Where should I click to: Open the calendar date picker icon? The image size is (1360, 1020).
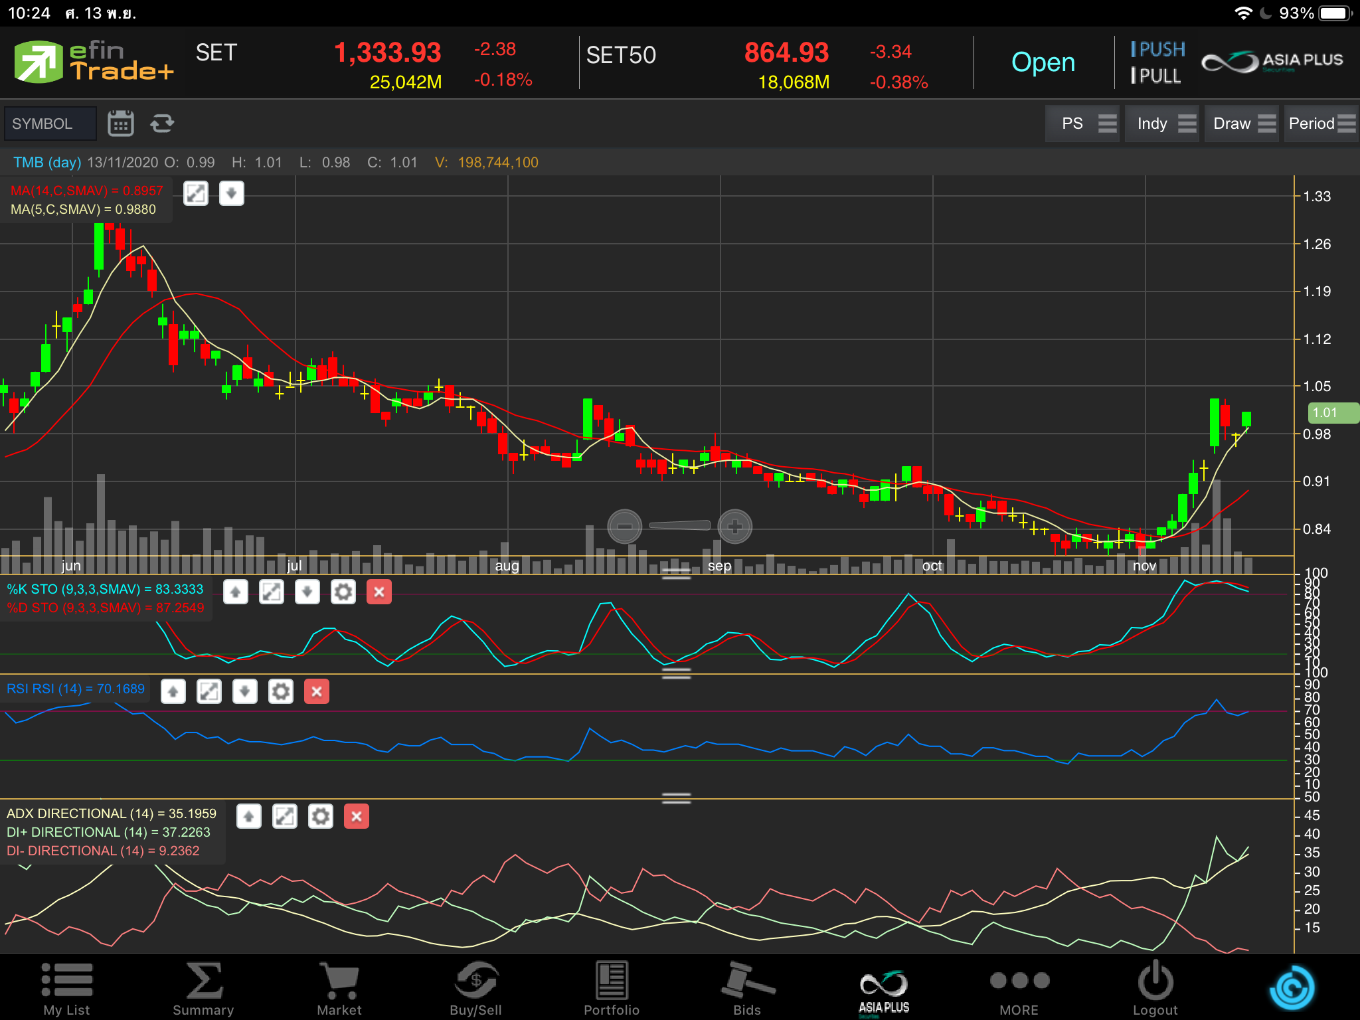[120, 124]
